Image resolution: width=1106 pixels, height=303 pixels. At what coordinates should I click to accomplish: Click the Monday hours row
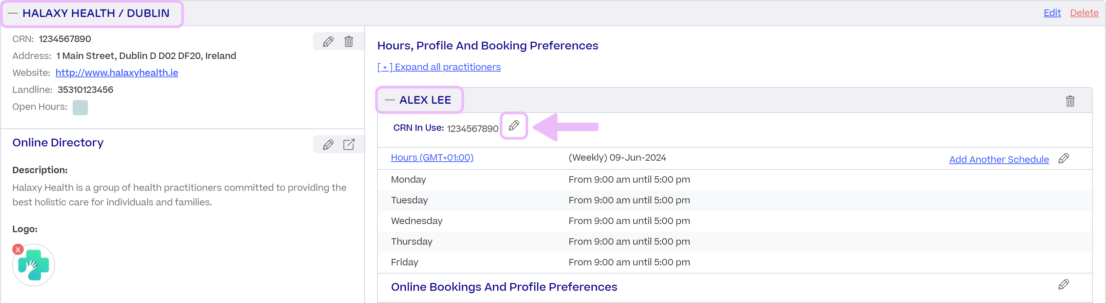click(735, 180)
